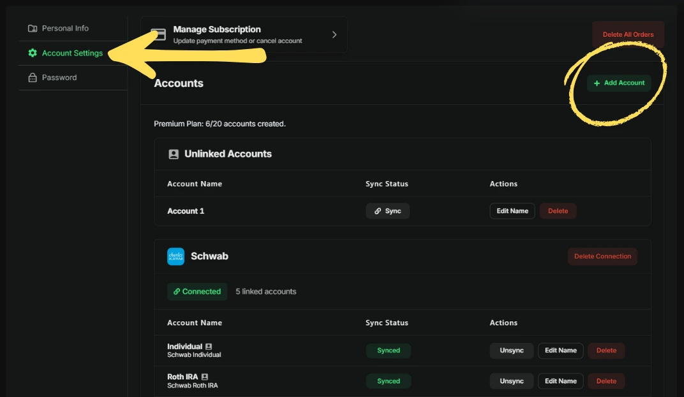
Task: Click the Connected status indicator for Schwab
Action: tap(197, 291)
